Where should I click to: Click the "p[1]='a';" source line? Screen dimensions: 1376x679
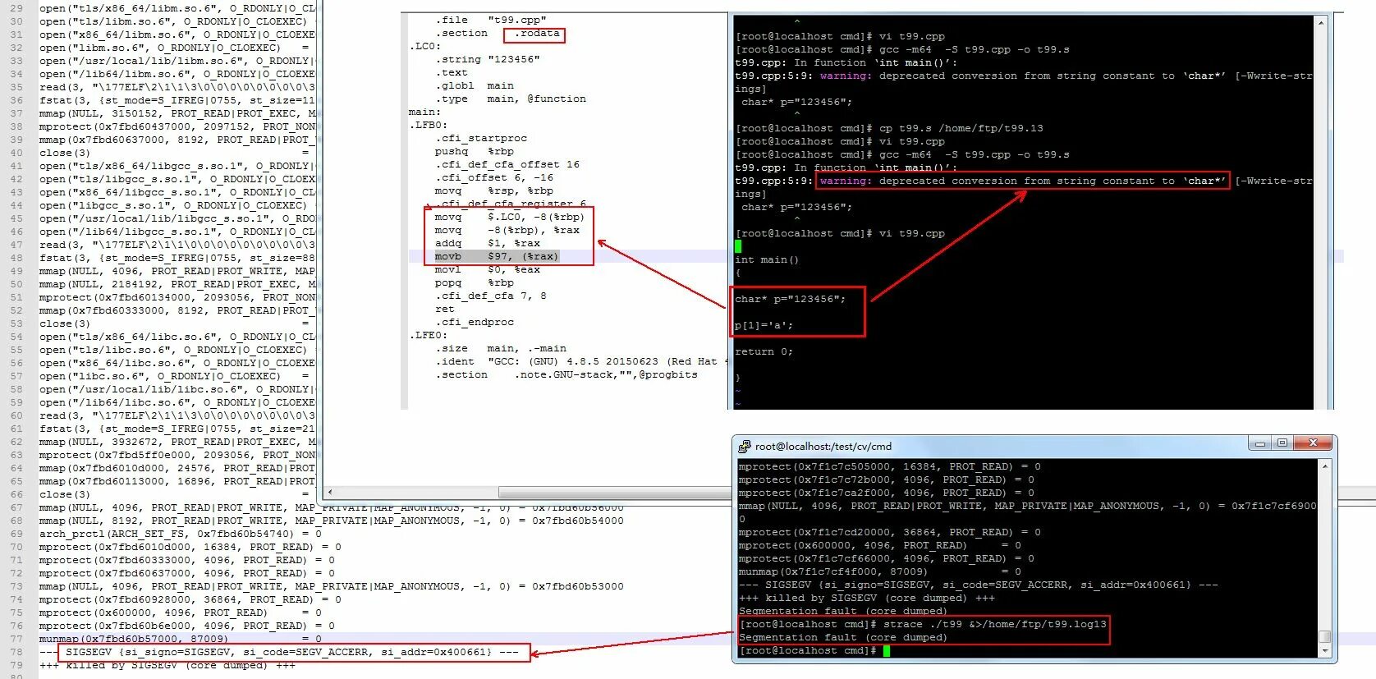coord(764,325)
